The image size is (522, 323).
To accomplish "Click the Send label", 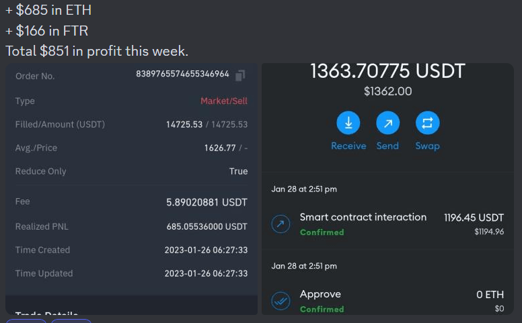I will tap(387, 146).
